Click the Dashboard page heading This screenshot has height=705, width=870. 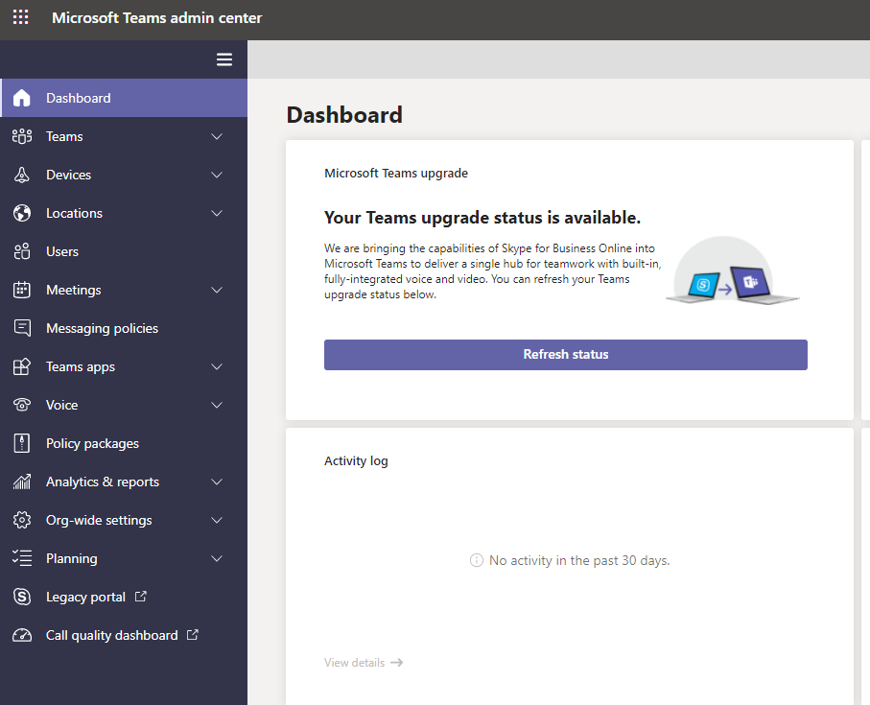[x=344, y=115]
